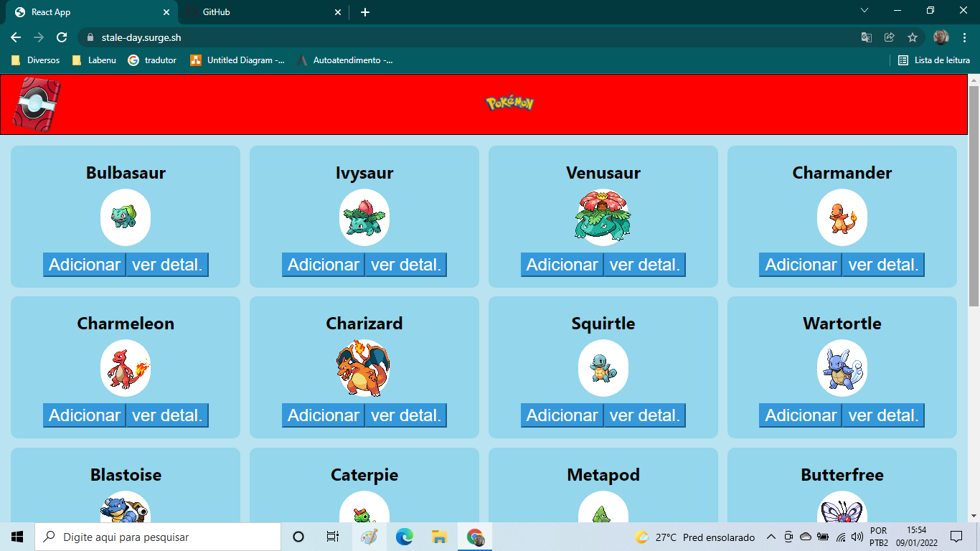
Task: Click the Ivysaur sprite image
Action: tap(364, 217)
